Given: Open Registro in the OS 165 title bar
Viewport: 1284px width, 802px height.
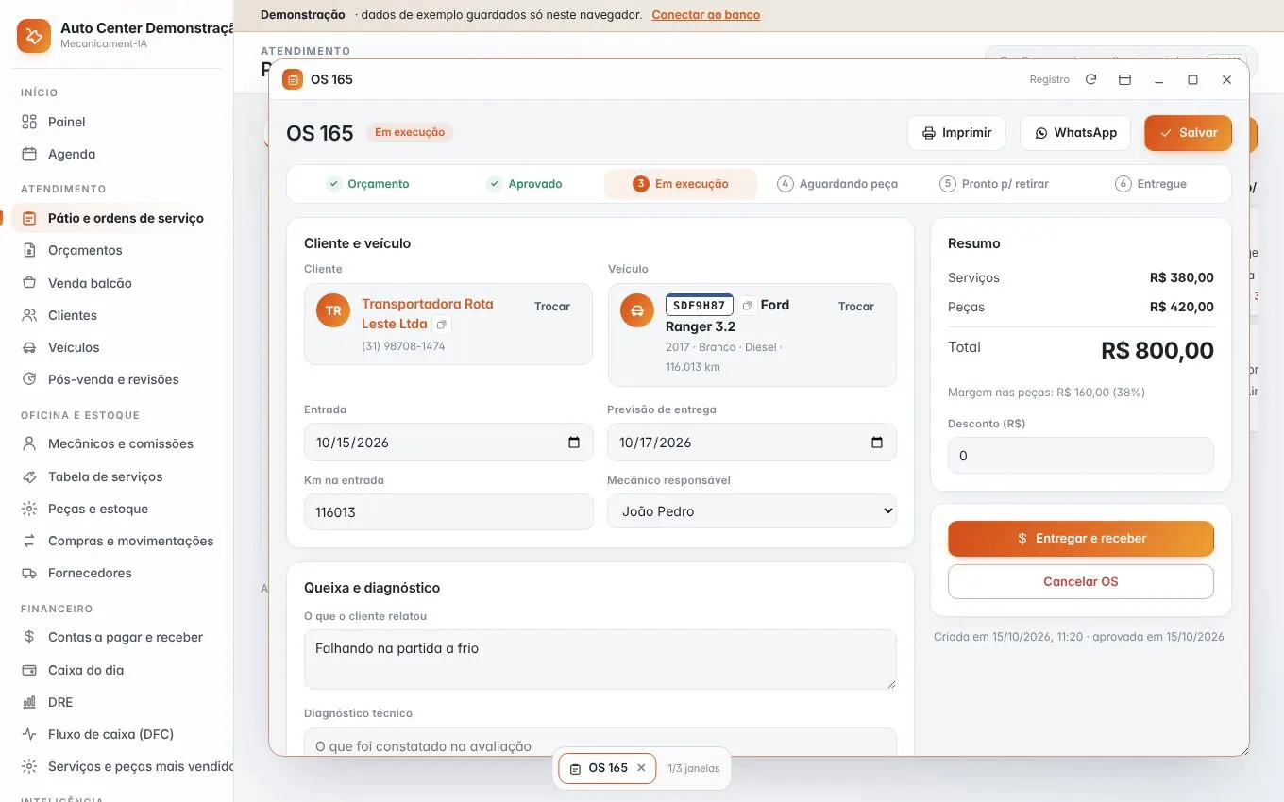Looking at the screenshot, I should coord(1050,80).
